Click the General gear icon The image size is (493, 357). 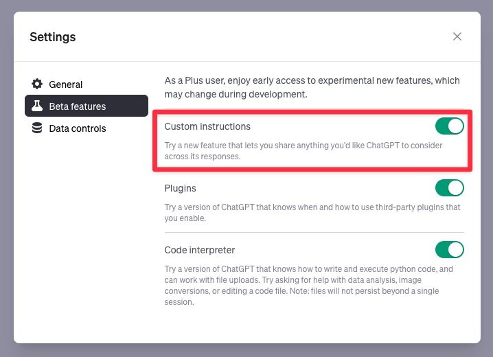(37, 84)
